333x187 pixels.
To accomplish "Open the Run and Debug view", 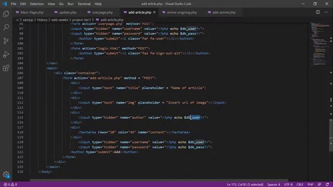I will pos(6,54).
